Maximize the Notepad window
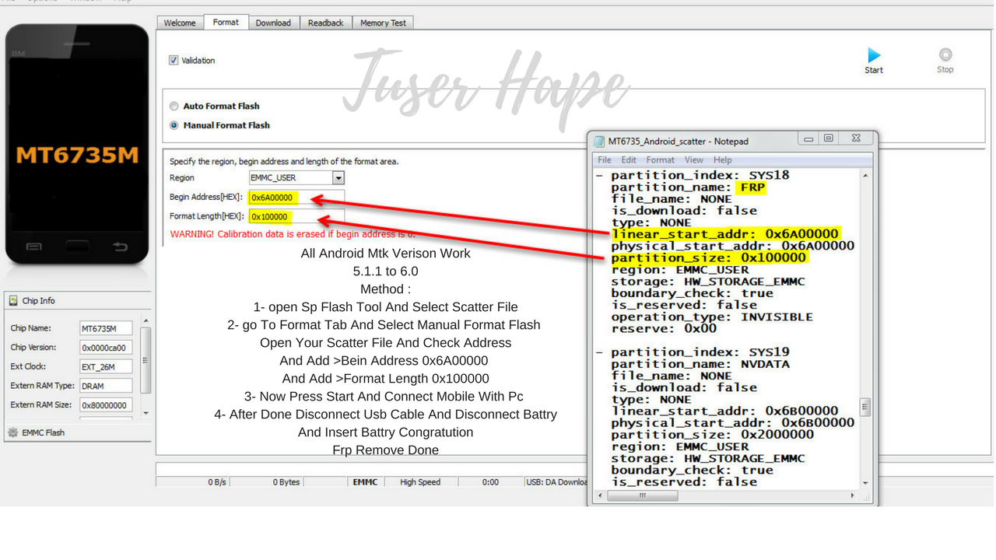Screen dimensions: 996x560 point(829,138)
